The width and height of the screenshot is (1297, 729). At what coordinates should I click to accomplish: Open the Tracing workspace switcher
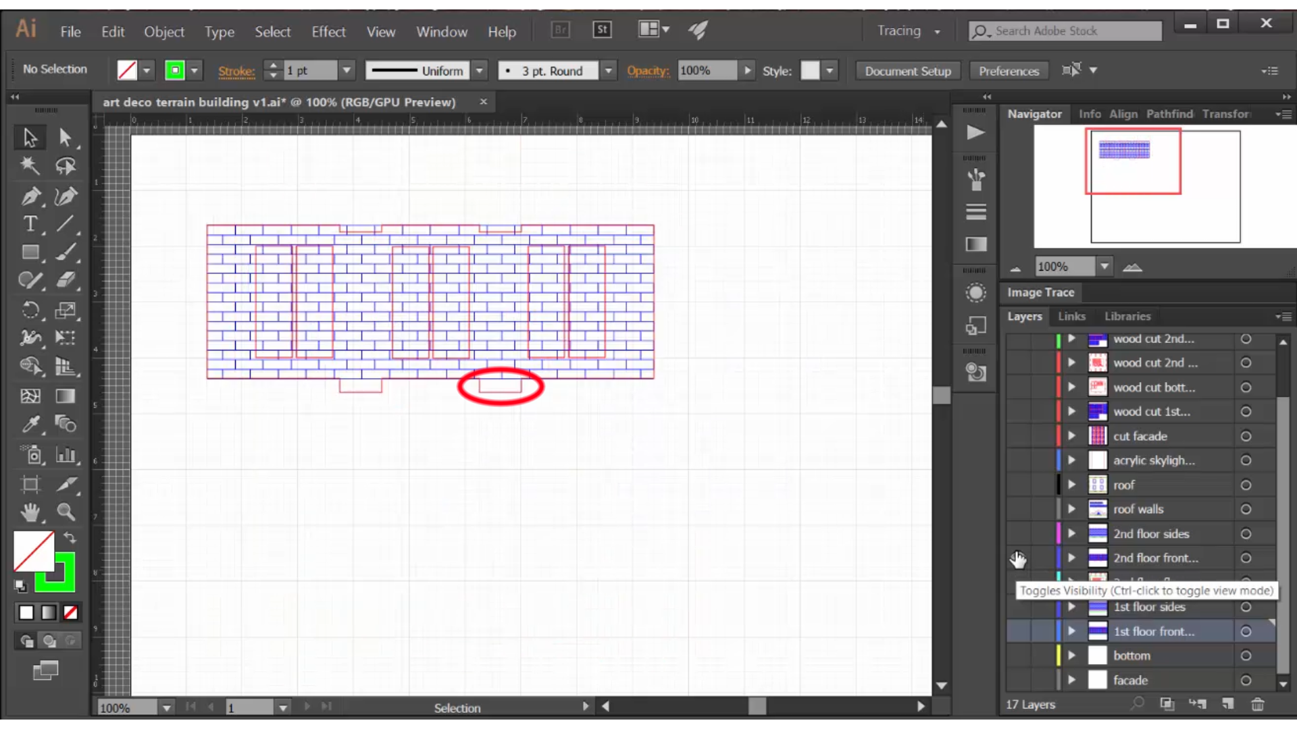point(909,31)
